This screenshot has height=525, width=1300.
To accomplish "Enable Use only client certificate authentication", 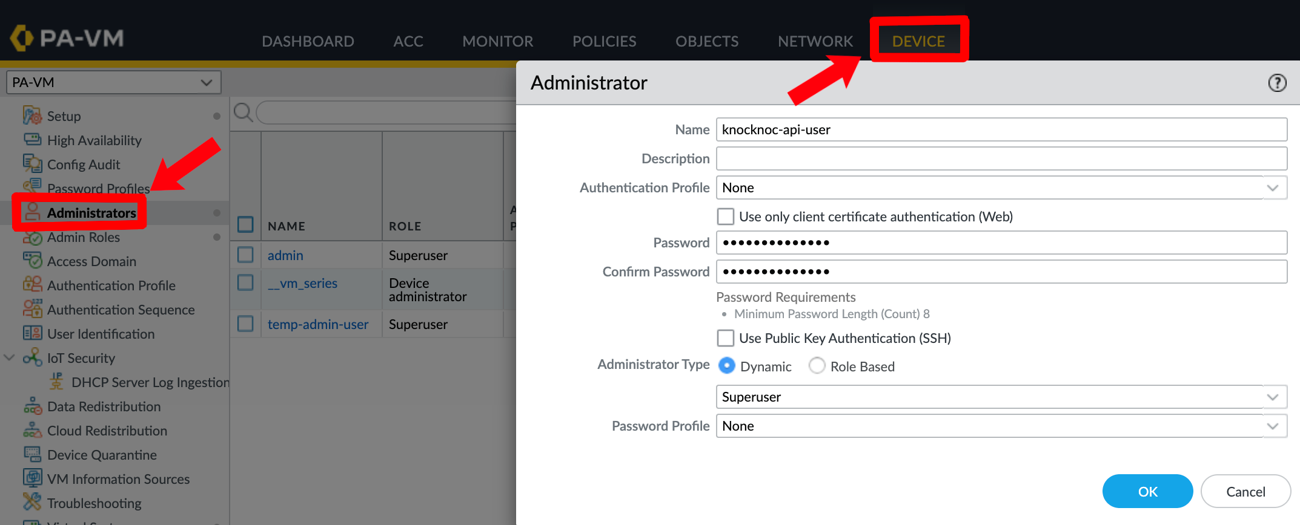I will [726, 217].
